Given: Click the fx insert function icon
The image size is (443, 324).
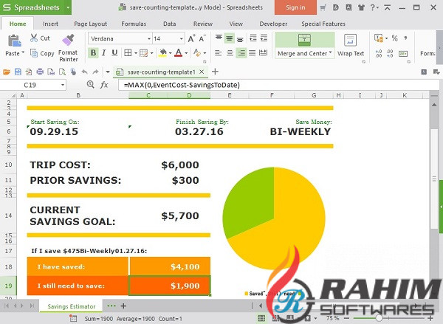Looking at the screenshot, I should pos(104,85).
